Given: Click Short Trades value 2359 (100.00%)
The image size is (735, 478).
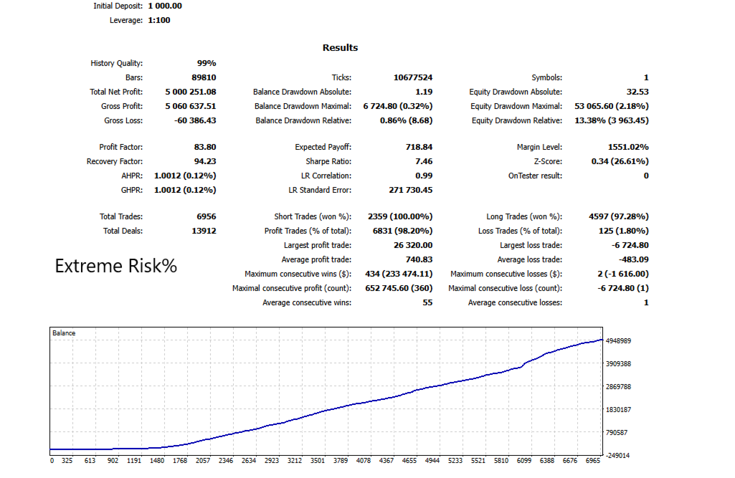Looking at the screenshot, I should click(400, 216).
